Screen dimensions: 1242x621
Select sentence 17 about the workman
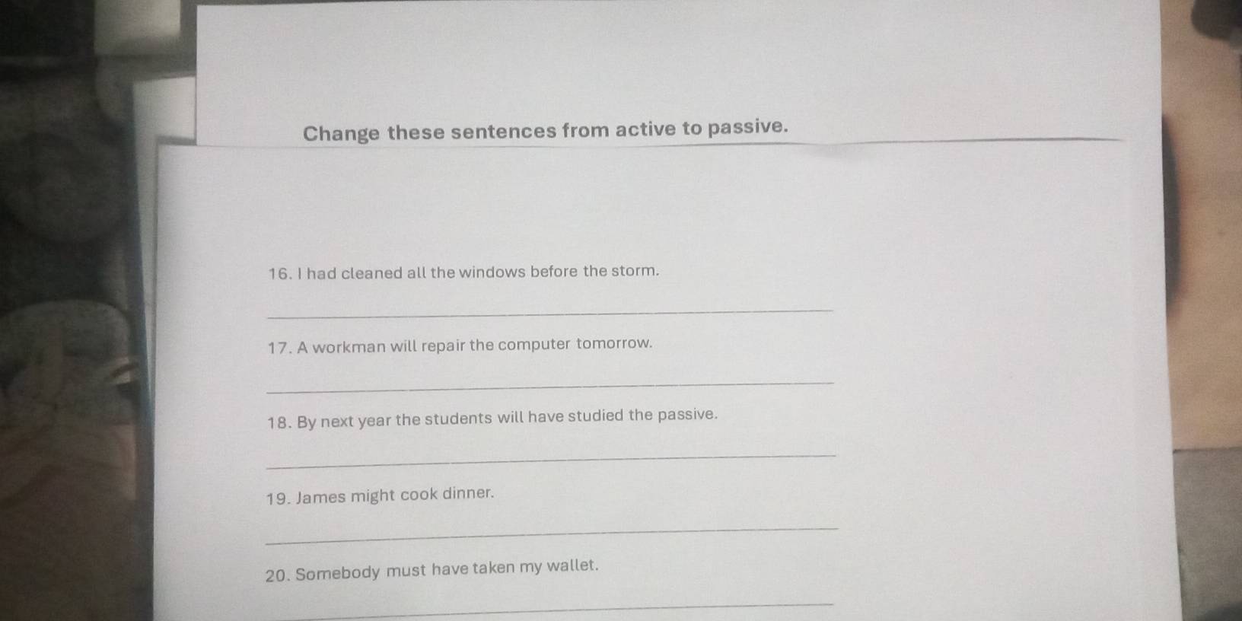click(460, 346)
